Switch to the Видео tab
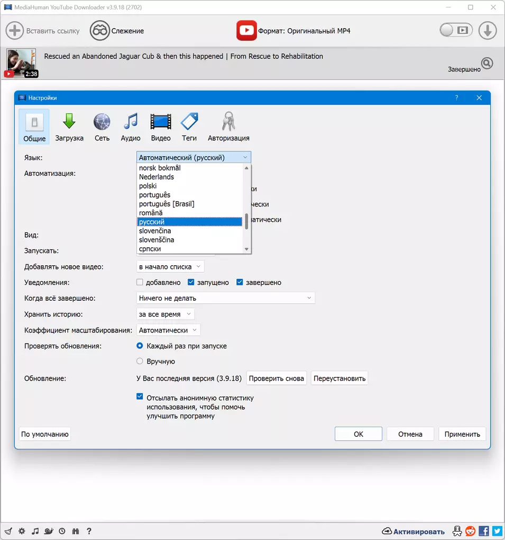Screen dimensions: 505x540 point(161,127)
